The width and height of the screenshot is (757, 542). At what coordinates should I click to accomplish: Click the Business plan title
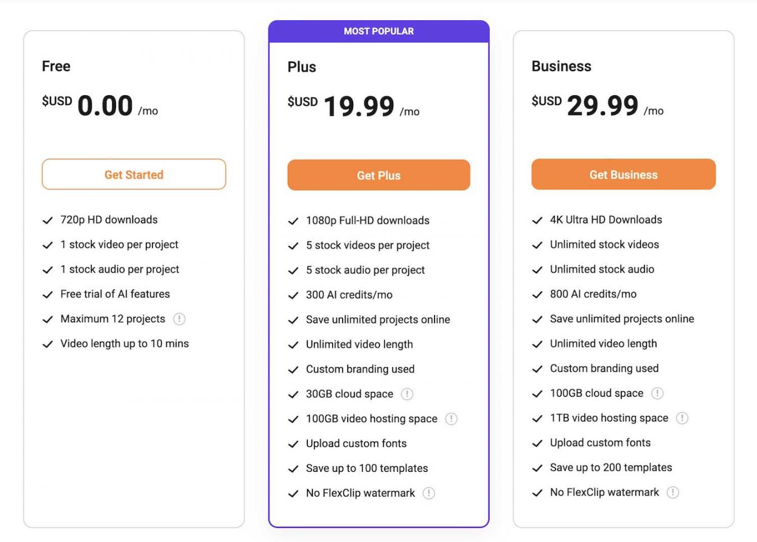[x=561, y=66]
